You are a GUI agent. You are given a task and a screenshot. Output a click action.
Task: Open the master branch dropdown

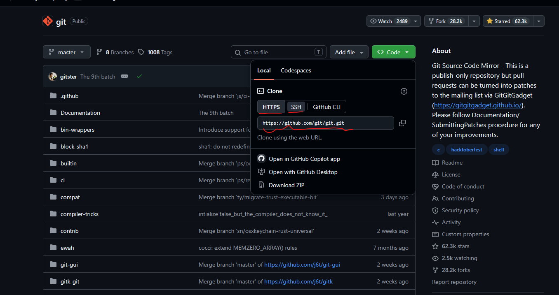pyautogui.click(x=67, y=52)
